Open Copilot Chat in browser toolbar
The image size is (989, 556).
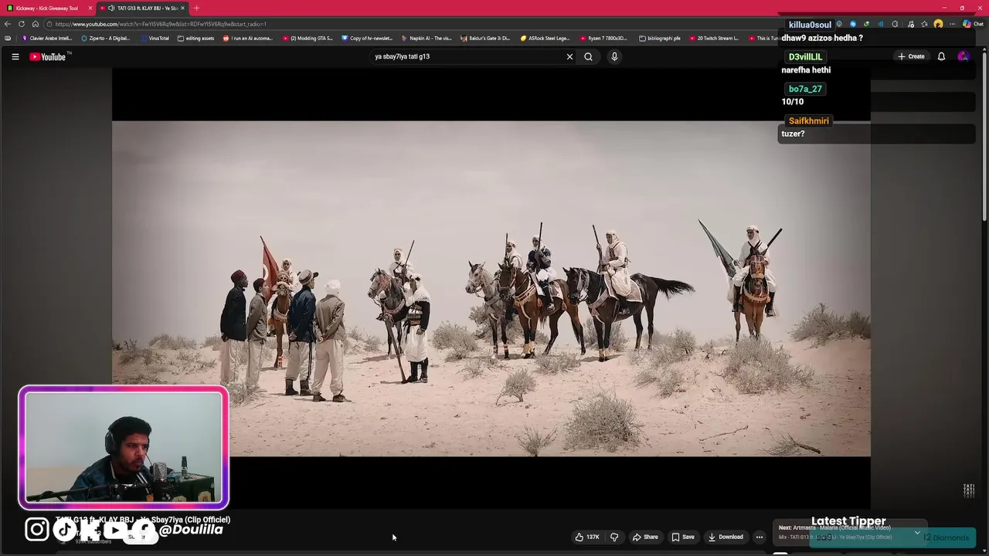click(x=973, y=24)
